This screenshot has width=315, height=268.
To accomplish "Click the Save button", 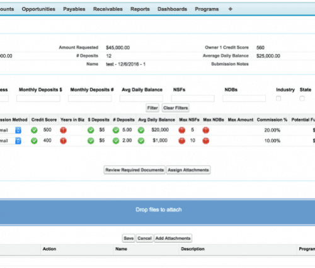I will [x=129, y=238].
